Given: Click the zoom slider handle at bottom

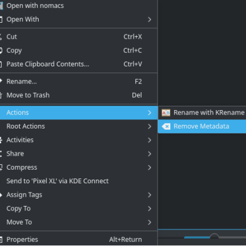Looking at the screenshot, I should (214, 237).
